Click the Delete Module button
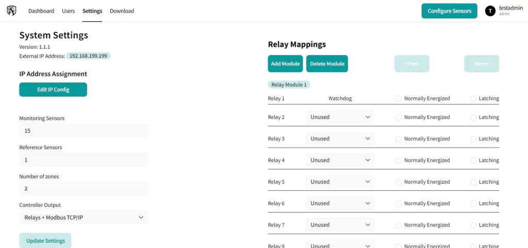Viewport: 528px width, 248px height. tap(327, 64)
